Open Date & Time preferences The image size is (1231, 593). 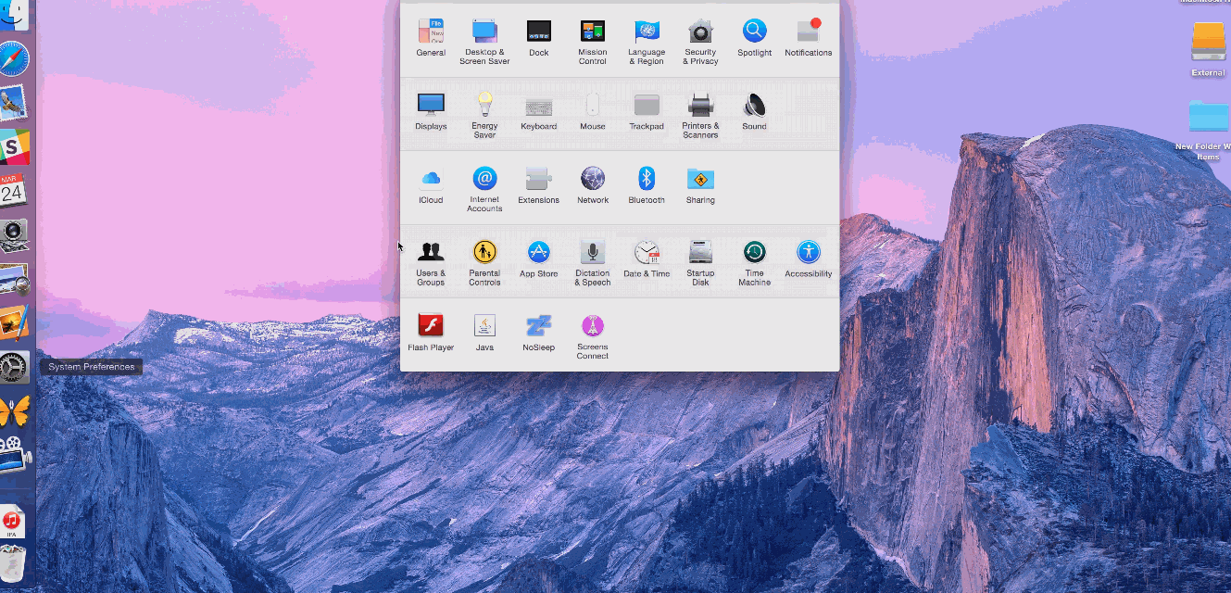coord(647,259)
